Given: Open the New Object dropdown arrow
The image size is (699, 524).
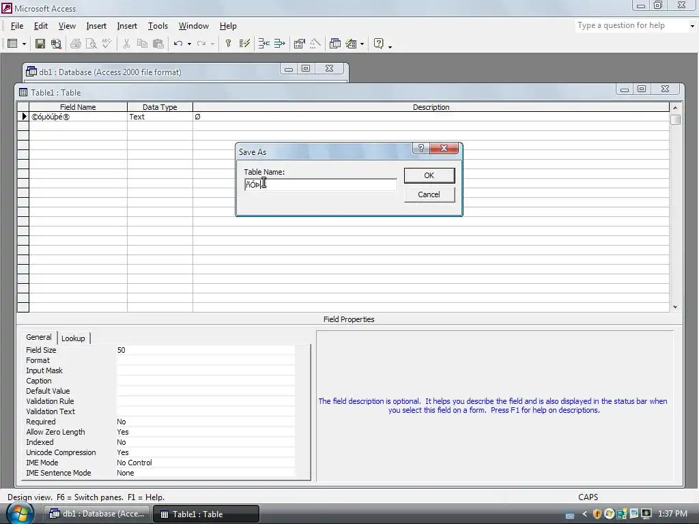Looking at the screenshot, I should (x=362, y=44).
